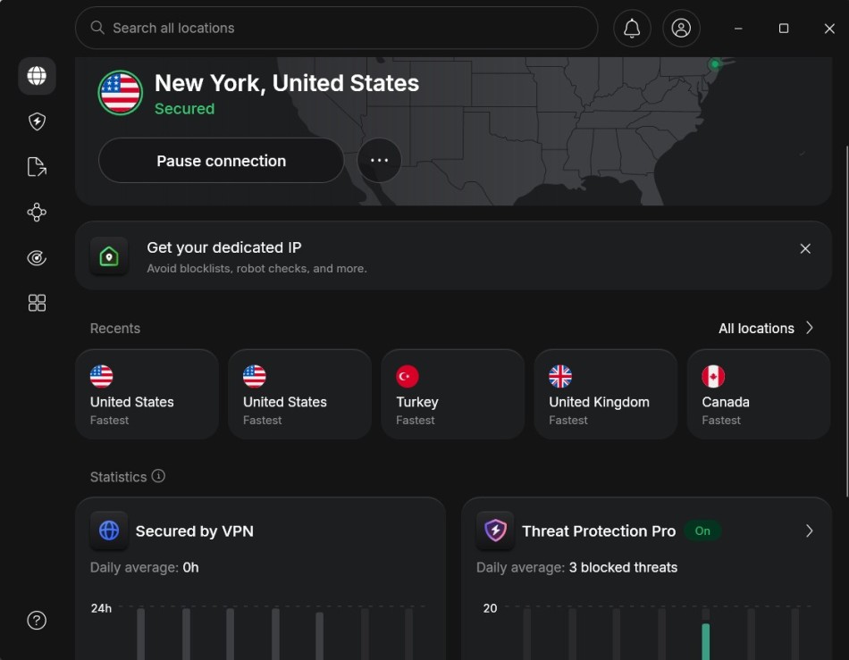Open the three-dot connection options menu
The width and height of the screenshot is (849, 660).
(379, 161)
